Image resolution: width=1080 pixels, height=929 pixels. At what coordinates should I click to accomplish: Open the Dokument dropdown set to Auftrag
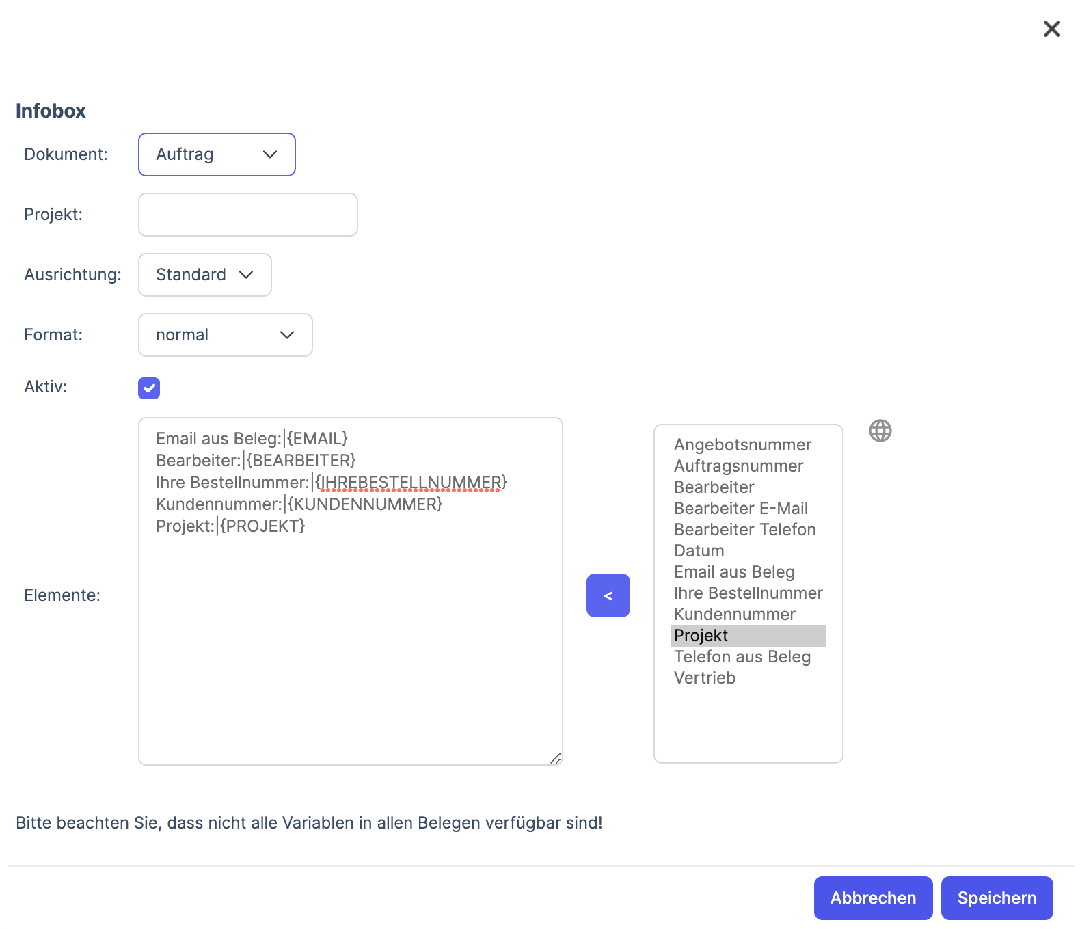pos(217,154)
